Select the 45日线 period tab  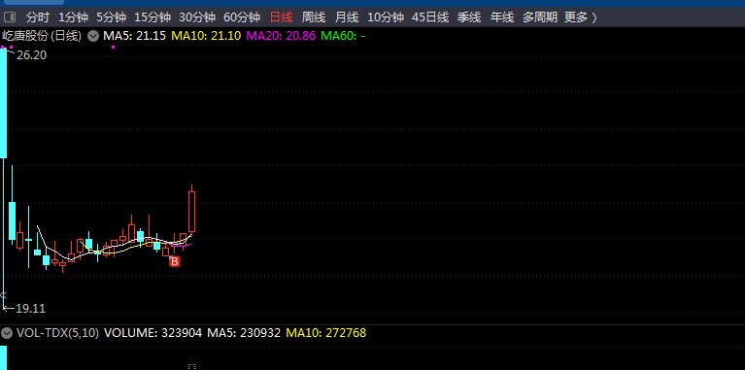click(430, 18)
